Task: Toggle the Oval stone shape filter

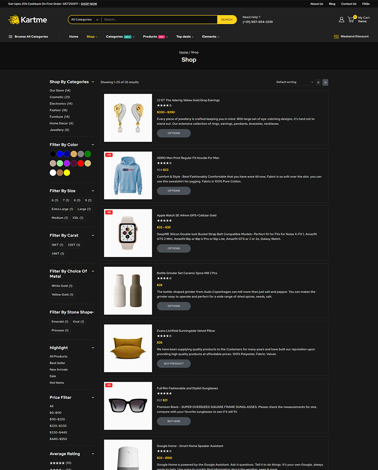Action: pyautogui.click(x=78, y=322)
